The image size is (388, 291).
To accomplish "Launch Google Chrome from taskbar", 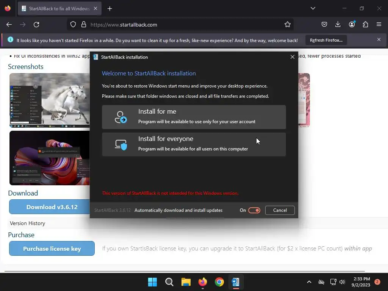I will [219, 282].
